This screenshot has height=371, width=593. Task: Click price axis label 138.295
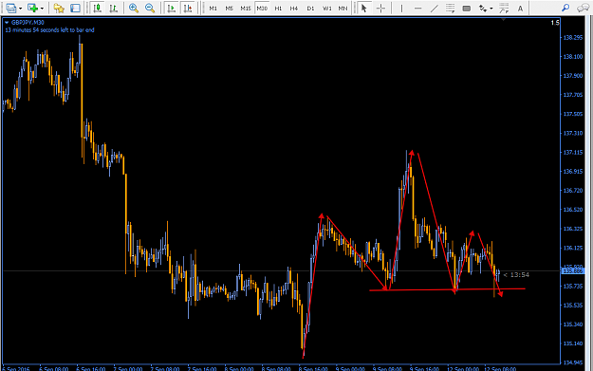click(573, 37)
